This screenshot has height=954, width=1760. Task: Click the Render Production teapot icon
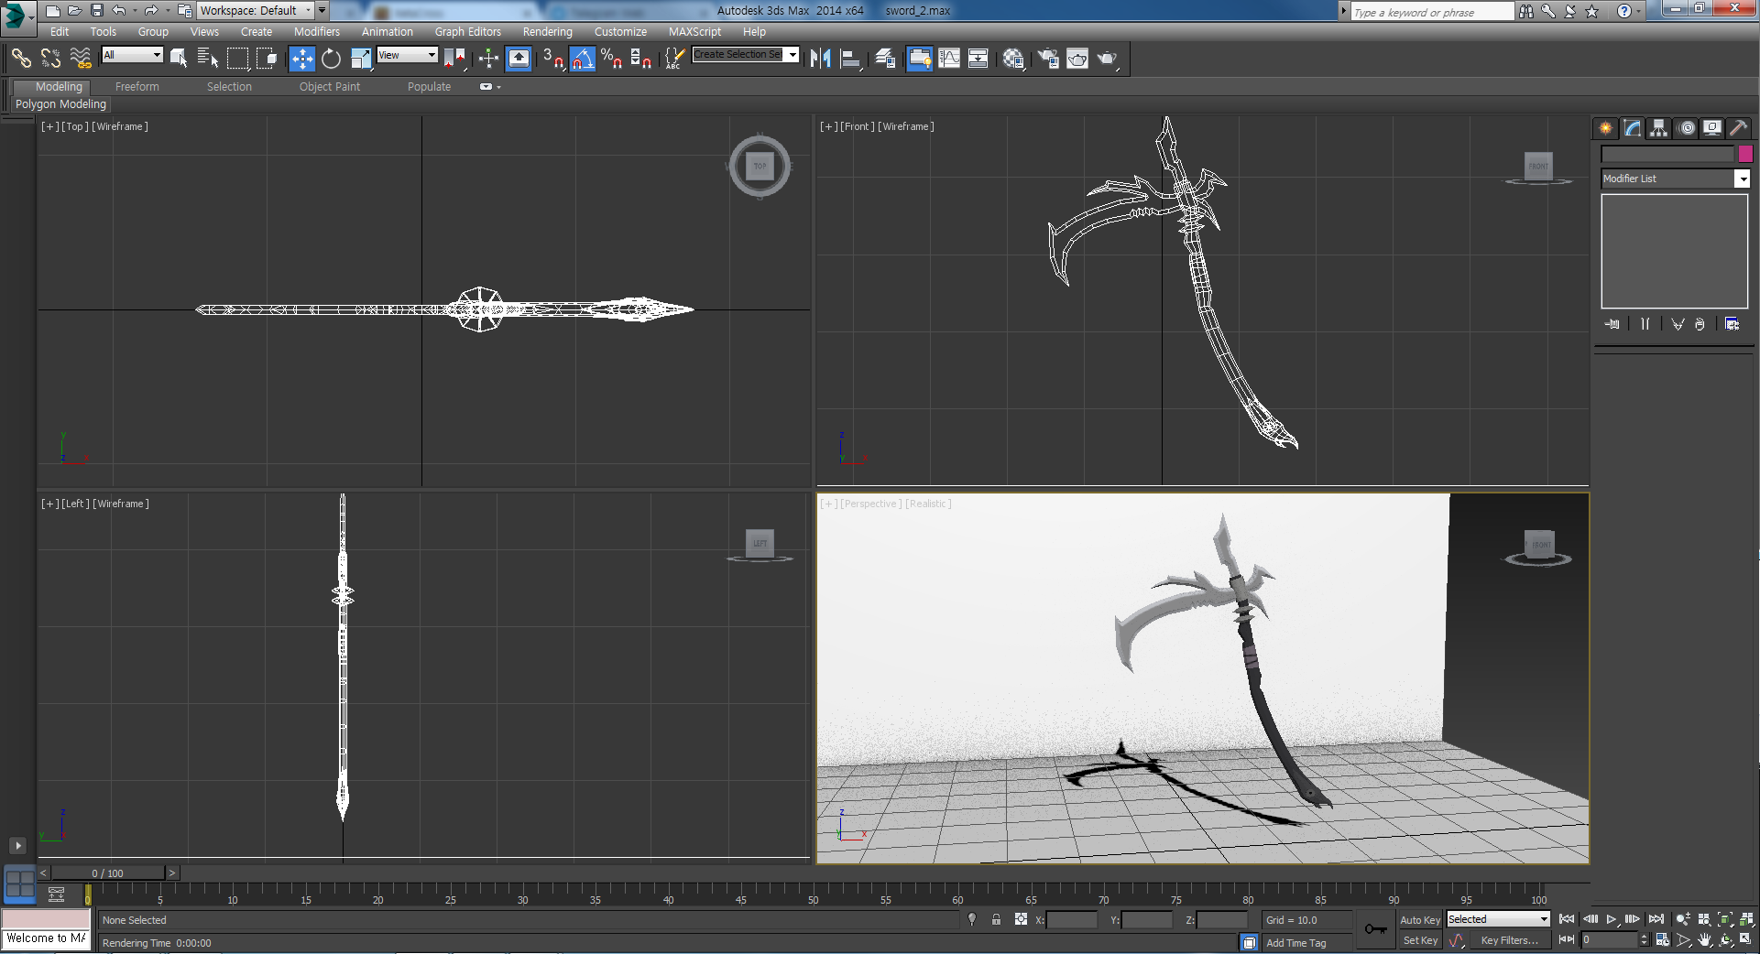[1108, 59]
